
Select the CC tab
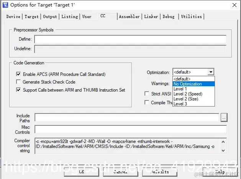click(x=108, y=16)
